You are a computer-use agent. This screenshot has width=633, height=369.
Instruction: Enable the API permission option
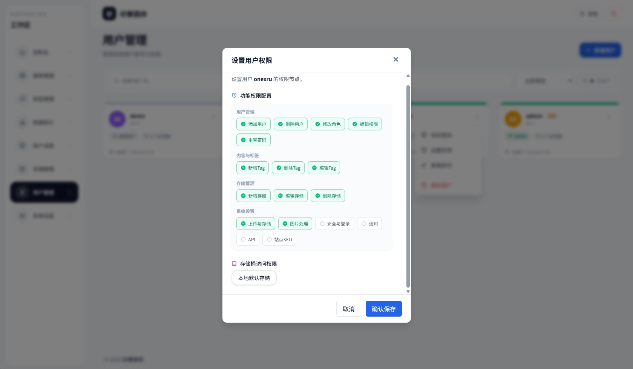click(248, 240)
